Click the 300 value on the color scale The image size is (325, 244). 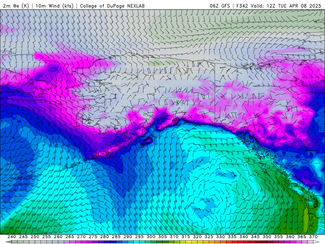tap(151, 237)
